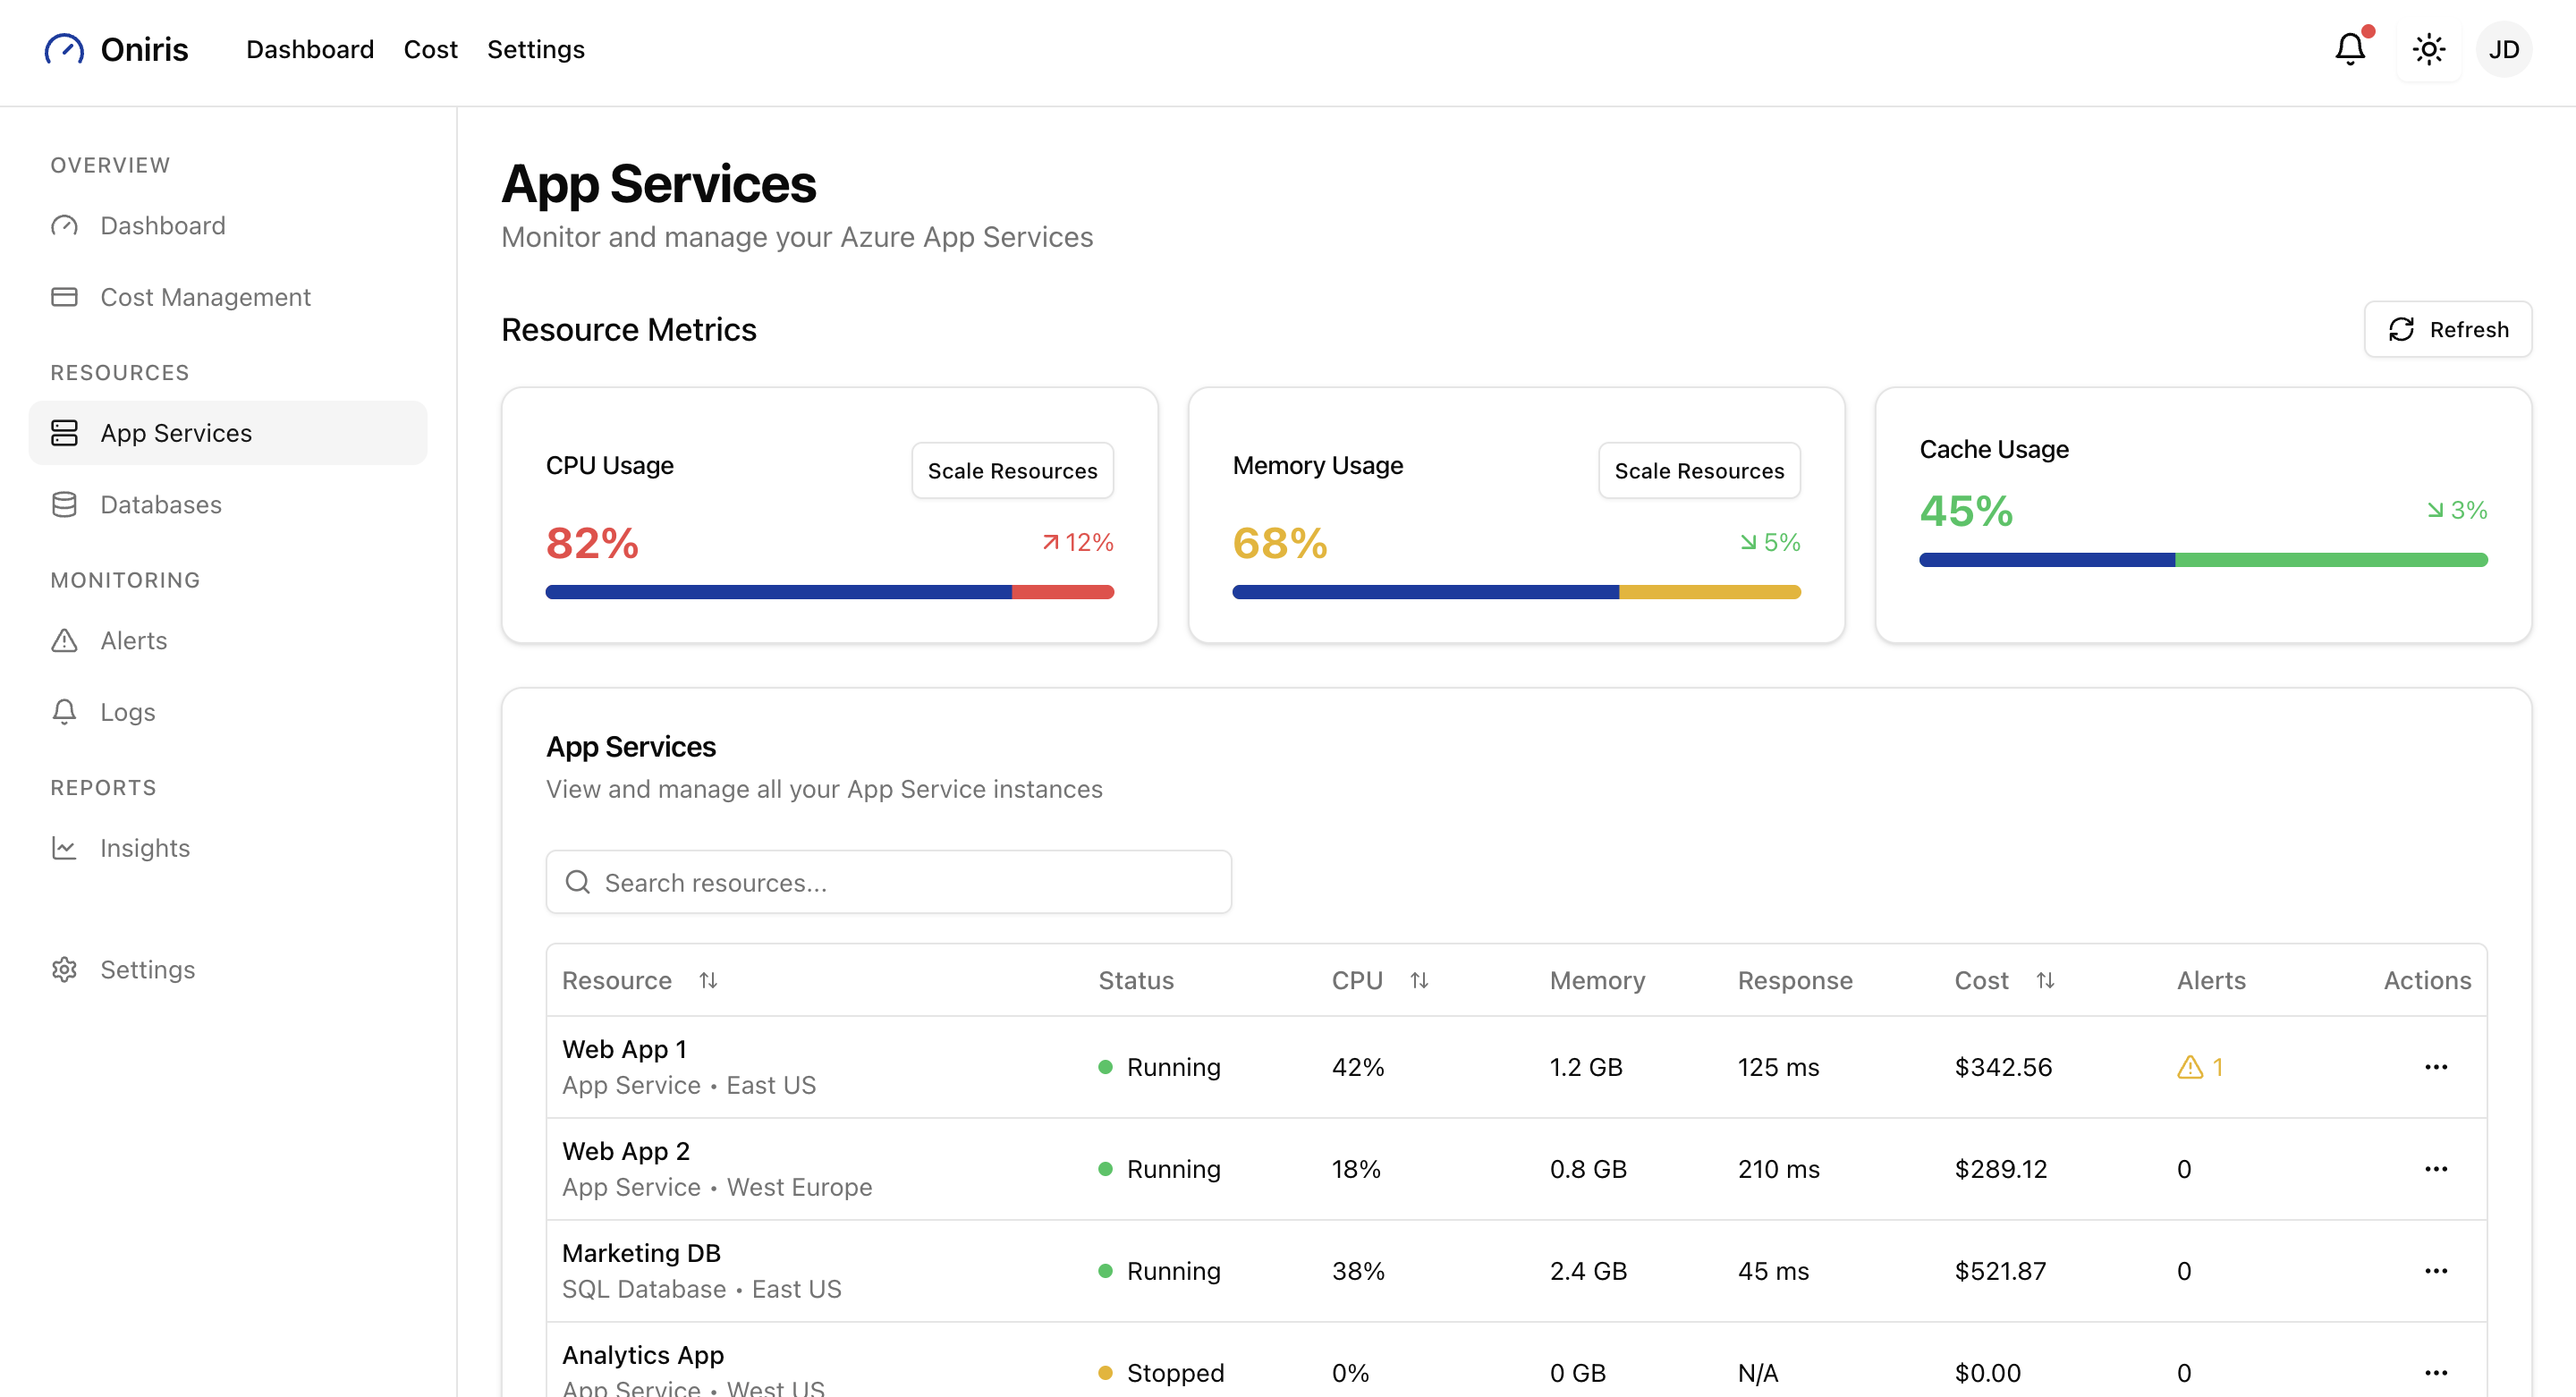Viewport: 2576px width, 1397px height.
Task: Open actions menu for Marketing DB
Action: point(2435,1271)
